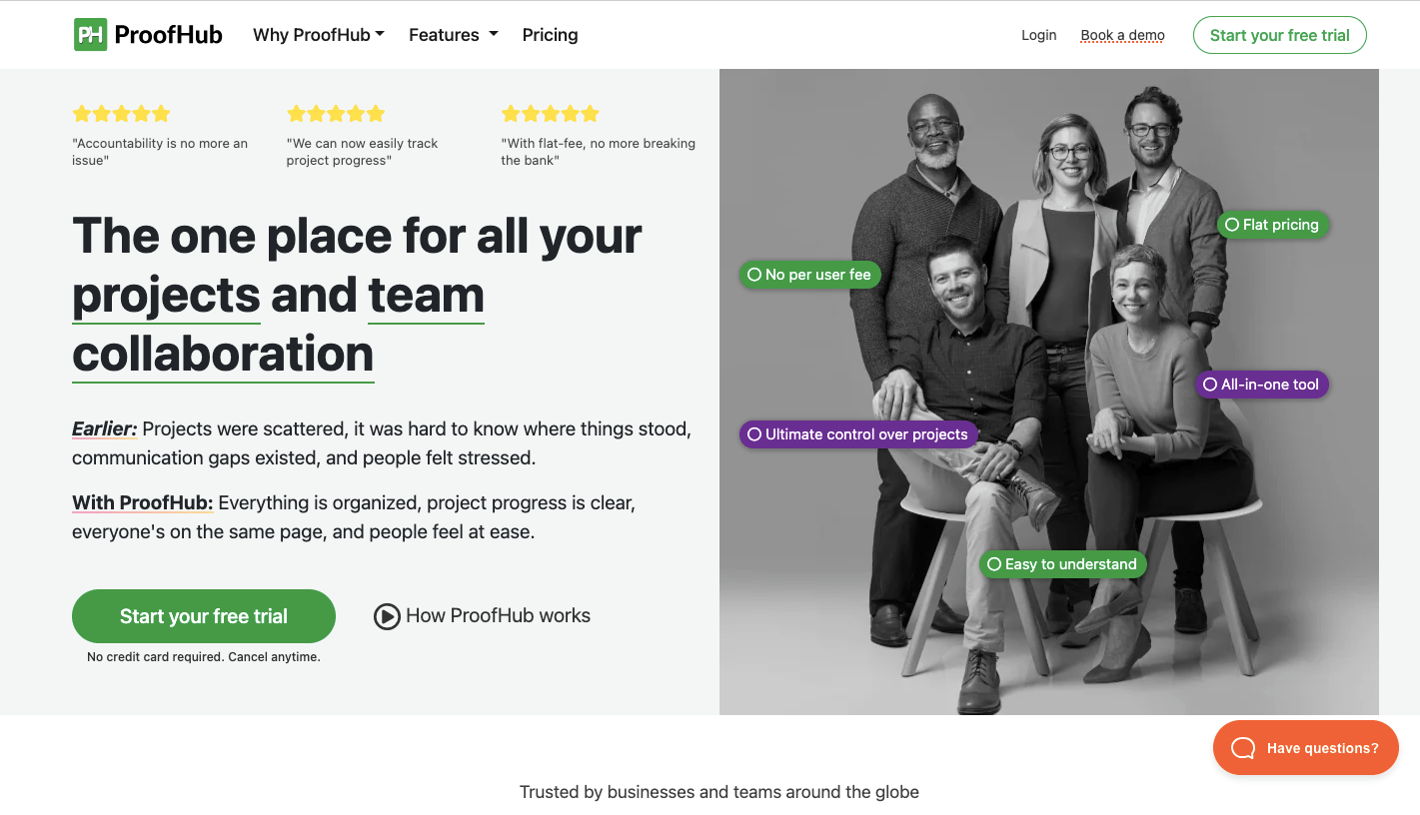Select the All-in-one tool tag
This screenshot has height=815, width=1420.
pyautogui.click(x=1261, y=385)
